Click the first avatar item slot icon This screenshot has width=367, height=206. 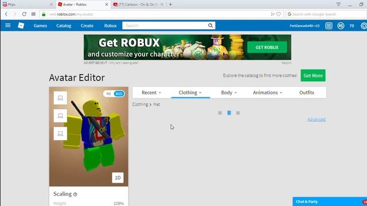(60, 98)
